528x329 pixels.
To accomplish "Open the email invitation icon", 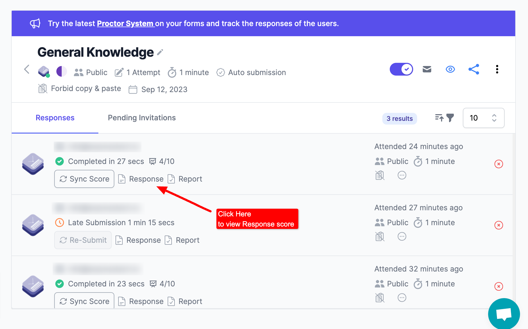I will click(x=426, y=69).
